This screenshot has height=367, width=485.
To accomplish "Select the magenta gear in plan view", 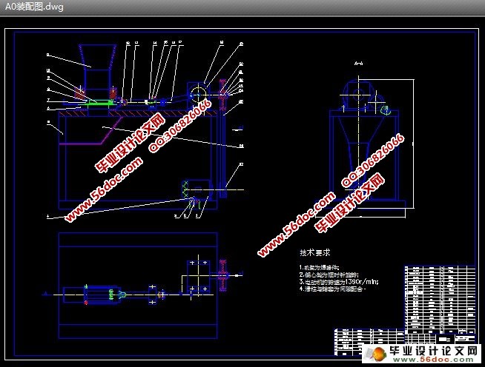I will [x=222, y=279].
